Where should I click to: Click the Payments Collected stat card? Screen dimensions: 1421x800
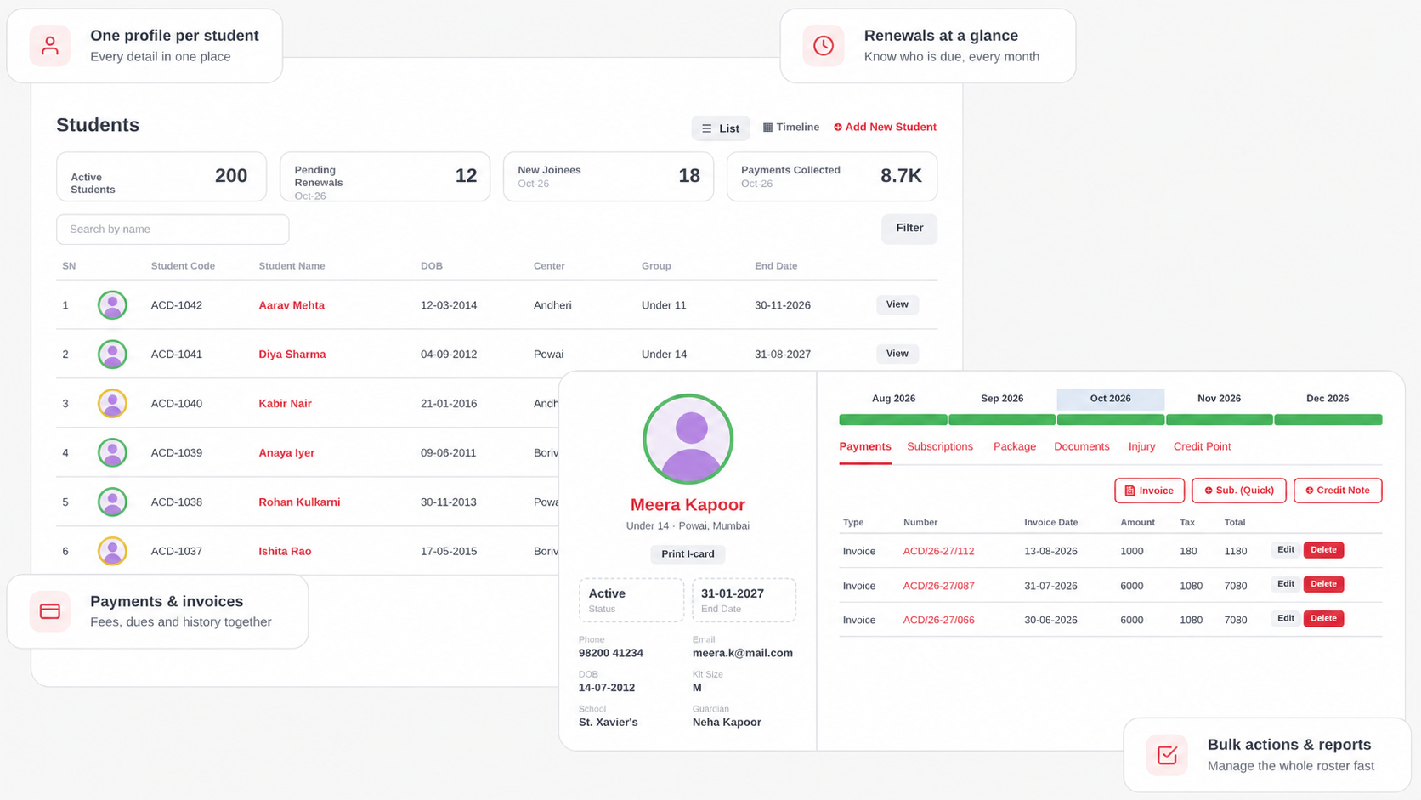coord(832,177)
